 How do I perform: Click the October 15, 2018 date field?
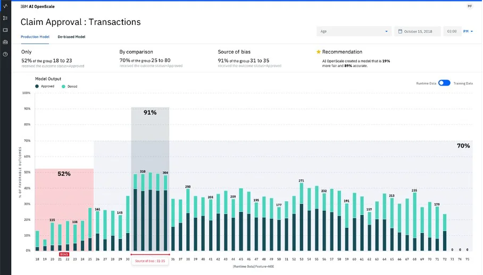[418, 31]
